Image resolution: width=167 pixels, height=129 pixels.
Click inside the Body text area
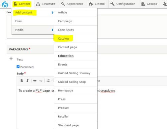[x=35, y=107]
